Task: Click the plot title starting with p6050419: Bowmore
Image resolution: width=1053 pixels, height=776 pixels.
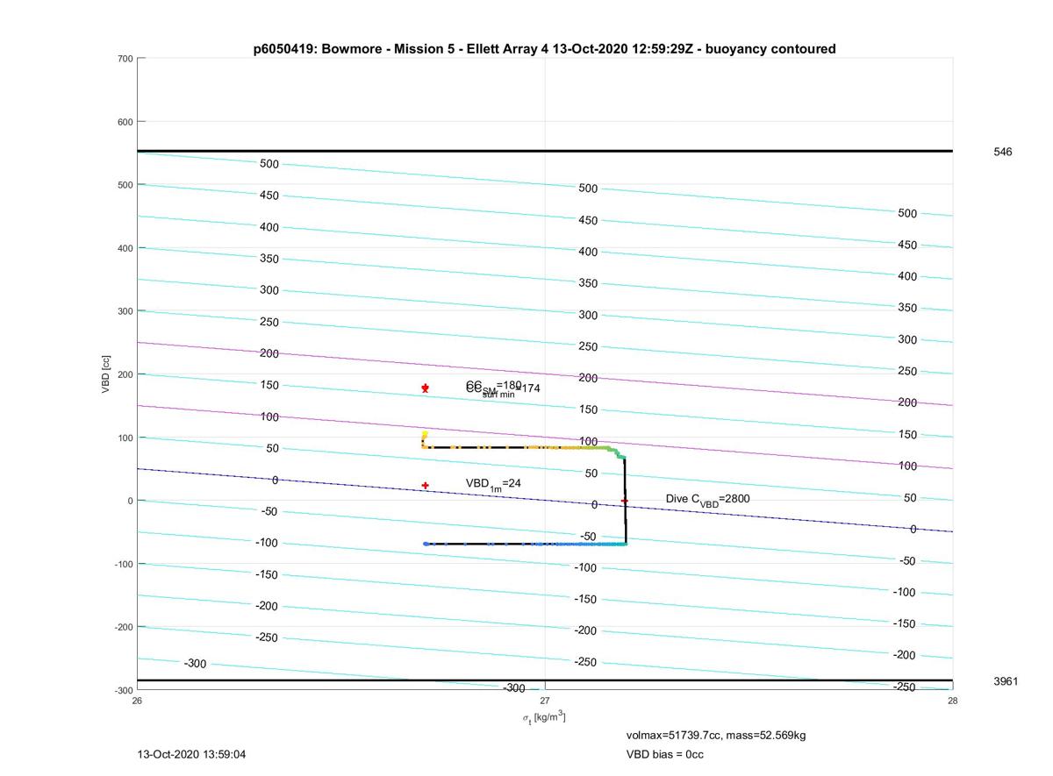Action: 544,49
